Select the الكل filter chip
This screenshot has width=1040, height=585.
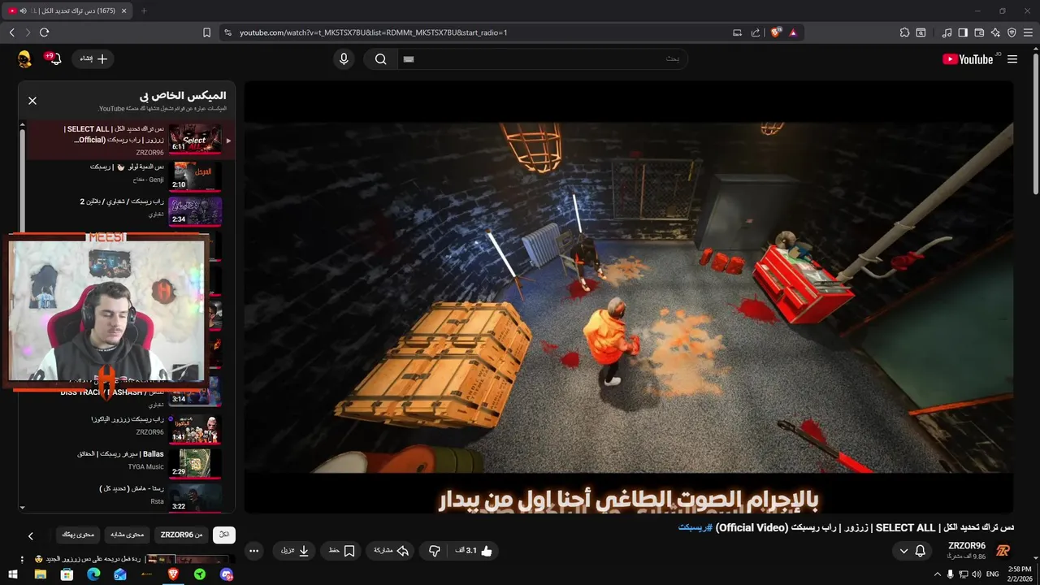point(224,535)
